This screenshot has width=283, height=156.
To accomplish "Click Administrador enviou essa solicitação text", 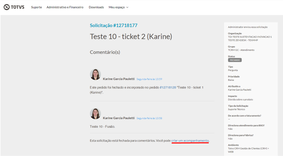I will pos(248,27).
